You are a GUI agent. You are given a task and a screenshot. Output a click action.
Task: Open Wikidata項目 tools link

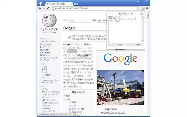pyautogui.click(x=46, y=109)
